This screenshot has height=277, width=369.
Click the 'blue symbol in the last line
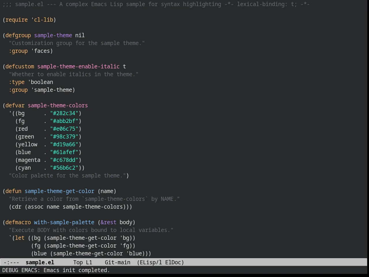point(134,253)
